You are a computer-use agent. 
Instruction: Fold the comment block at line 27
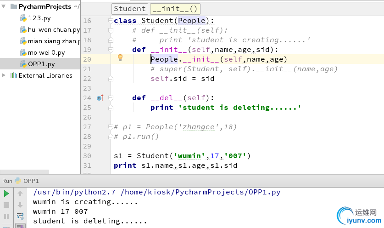point(111,127)
